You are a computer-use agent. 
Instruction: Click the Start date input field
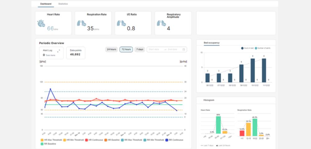click(155, 49)
